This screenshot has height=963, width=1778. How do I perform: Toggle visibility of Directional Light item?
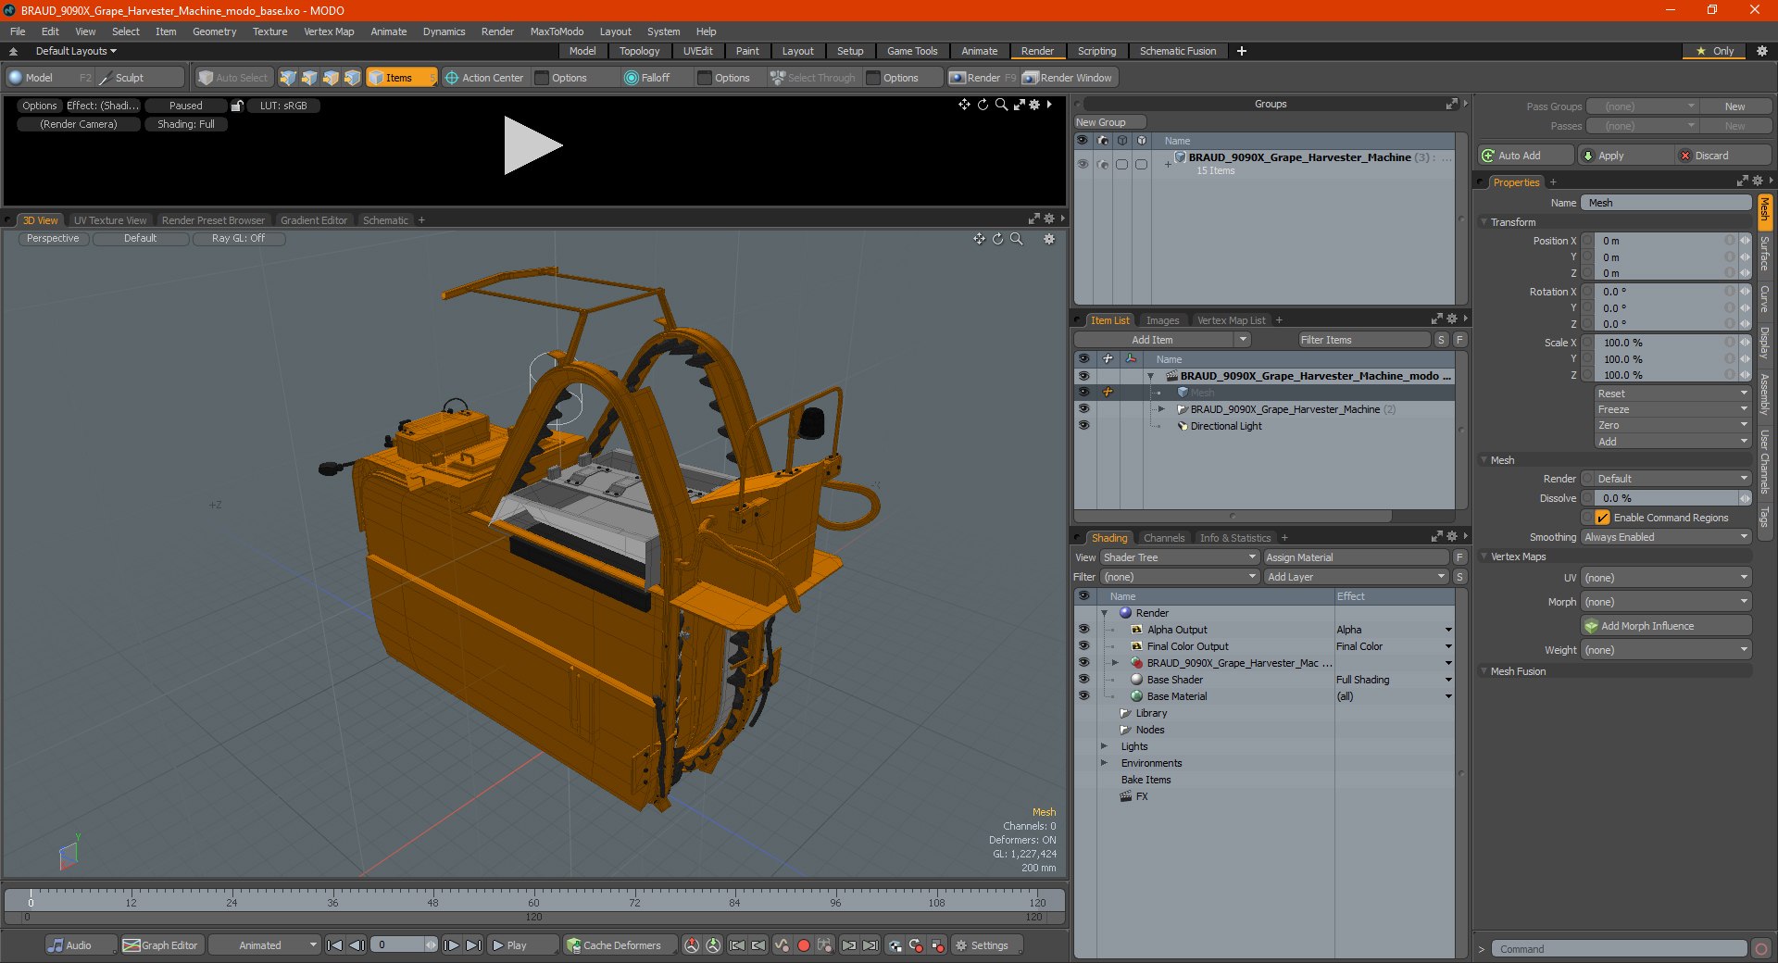click(1083, 426)
